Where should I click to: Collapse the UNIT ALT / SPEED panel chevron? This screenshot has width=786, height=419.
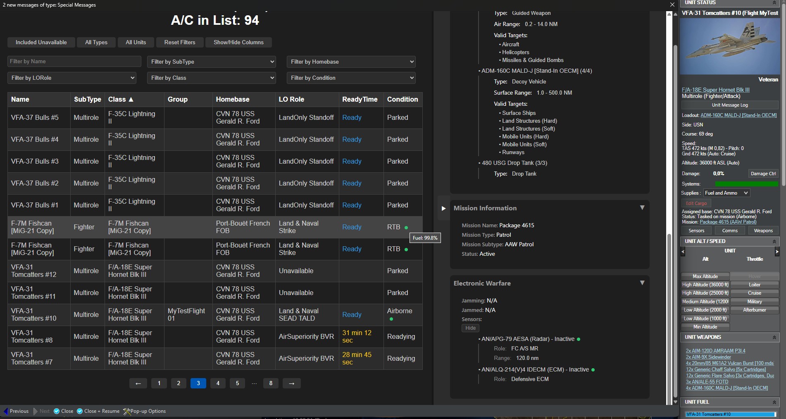point(774,241)
